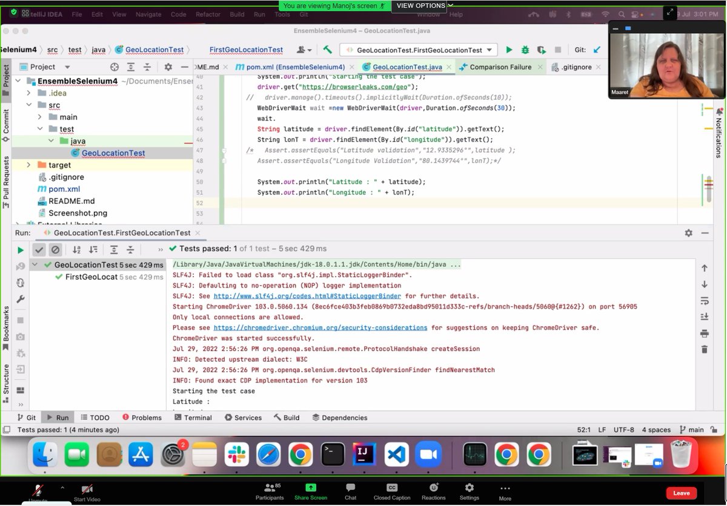Open the Terminal tool window

[x=192, y=418]
